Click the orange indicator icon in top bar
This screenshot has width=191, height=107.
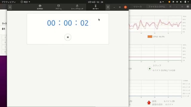click(x=169, y=2)
